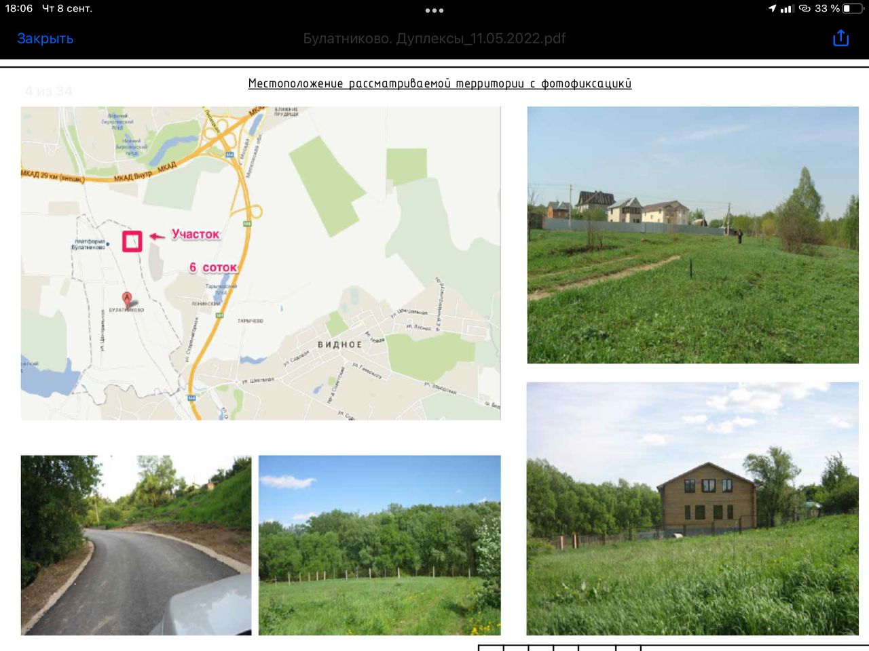The image size is (869, 651).
Task: Tap the battery icon in status bar
Action: [x=852, y=9]
